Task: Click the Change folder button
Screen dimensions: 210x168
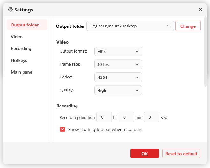Action: [x=188, y=26]
